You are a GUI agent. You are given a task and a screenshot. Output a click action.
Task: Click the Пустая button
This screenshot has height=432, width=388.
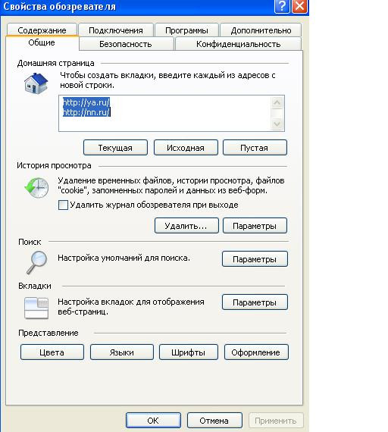[x=255, y=148]
